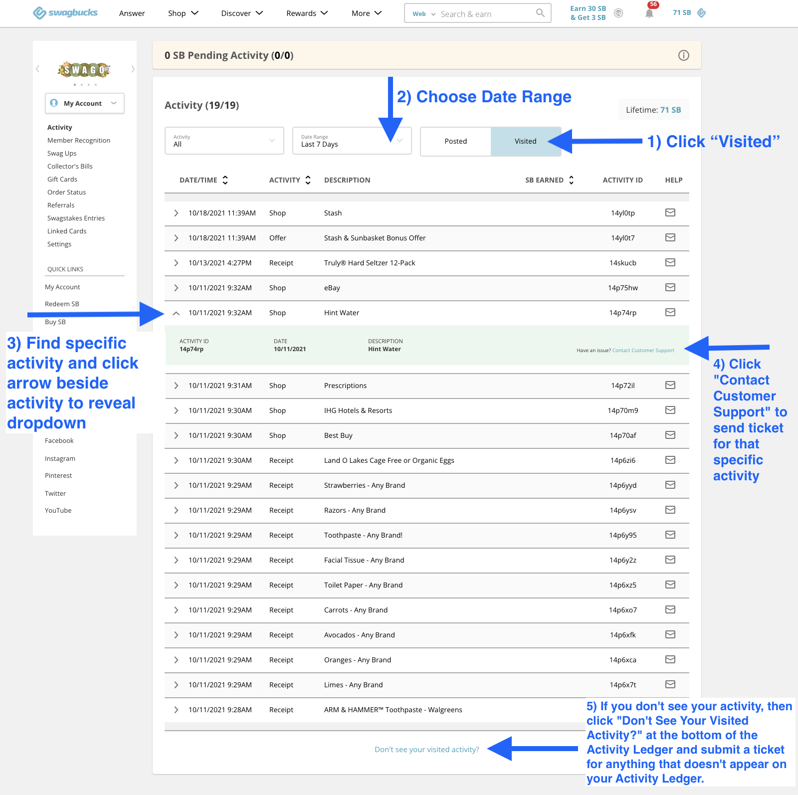Open help envelope for Toilet Paper row
798x795 pixels.
click(x=670, y=585)
